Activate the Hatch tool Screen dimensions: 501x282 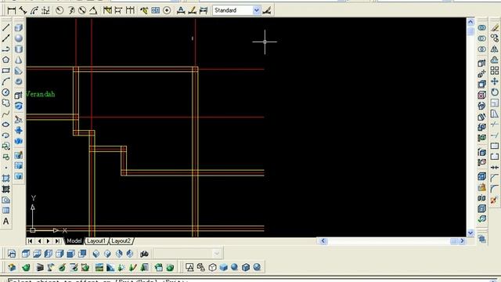(5, 179)
